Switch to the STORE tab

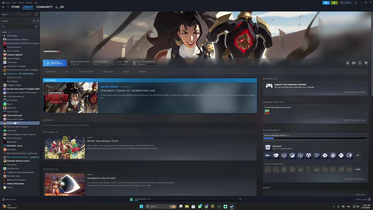pos(15,7)
